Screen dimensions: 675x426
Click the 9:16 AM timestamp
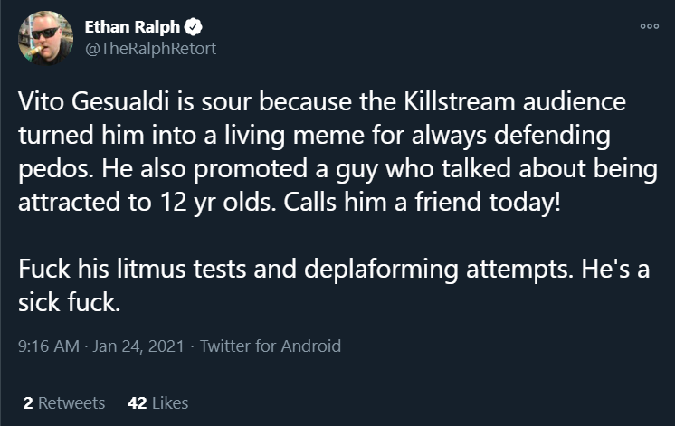[x=49, y=346]
